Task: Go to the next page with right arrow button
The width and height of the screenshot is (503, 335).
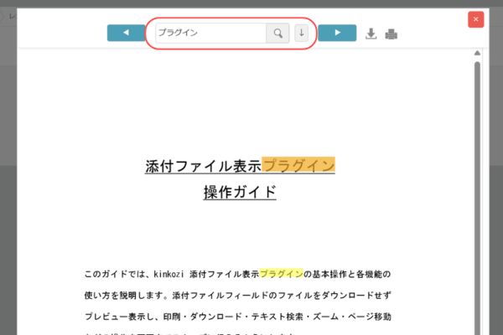Action: [337, 33]
